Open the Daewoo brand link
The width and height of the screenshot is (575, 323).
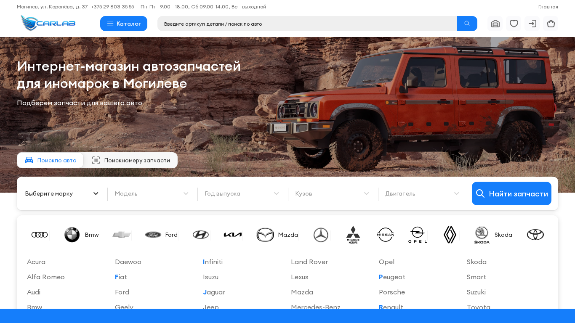pos(128,262)
